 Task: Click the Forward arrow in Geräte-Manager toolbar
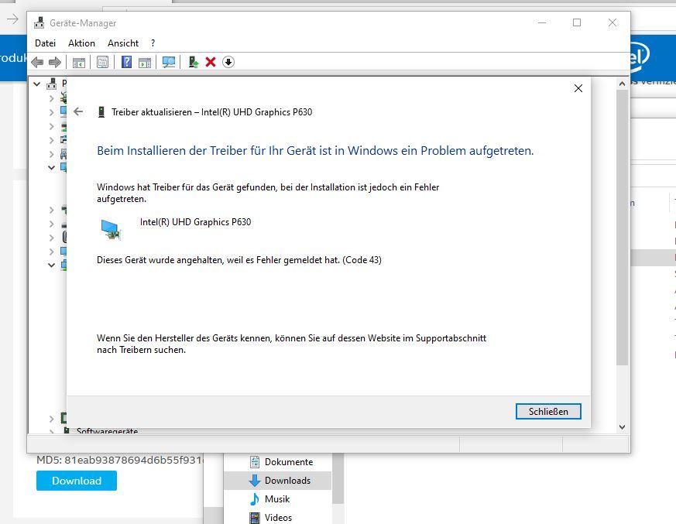tap(55, 63)
